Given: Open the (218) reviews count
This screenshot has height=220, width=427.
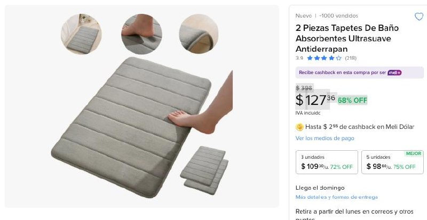Looking at the screenshot, I should pos(351,58).
